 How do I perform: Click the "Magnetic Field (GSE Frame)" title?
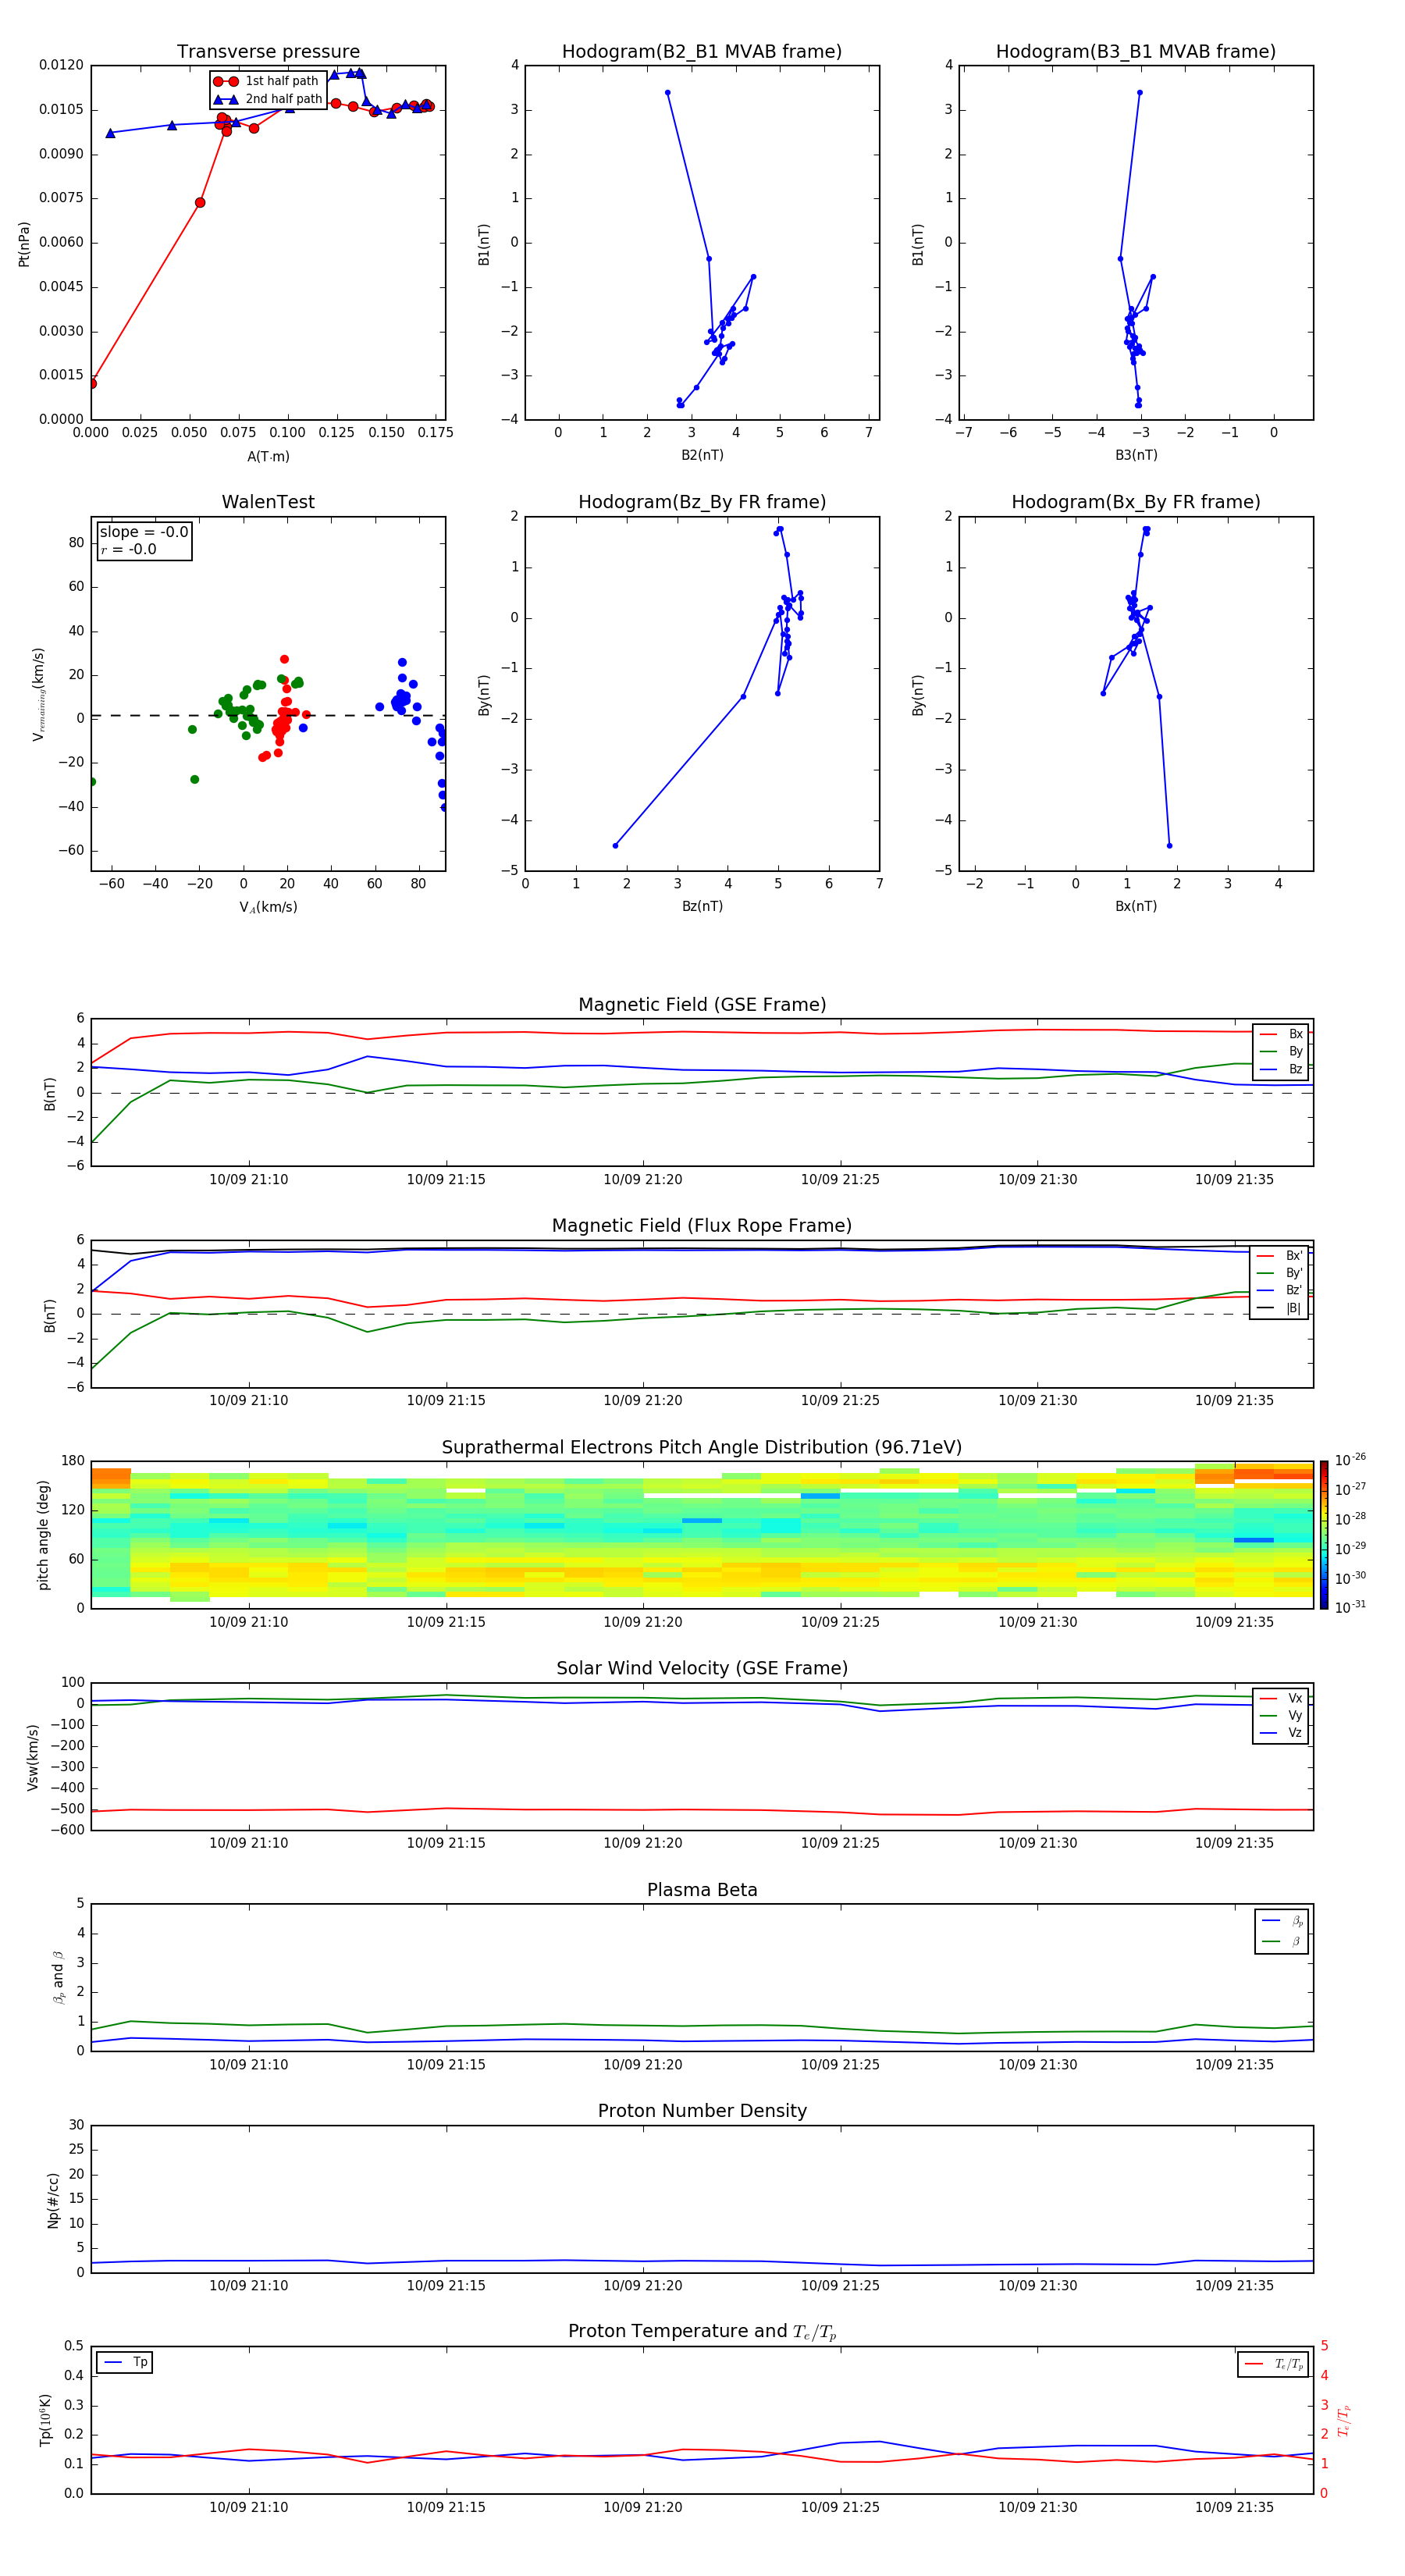(x=702, y=1005)
